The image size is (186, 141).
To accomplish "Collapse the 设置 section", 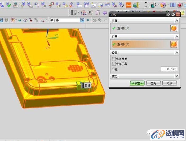I will [x=177, y=53].
